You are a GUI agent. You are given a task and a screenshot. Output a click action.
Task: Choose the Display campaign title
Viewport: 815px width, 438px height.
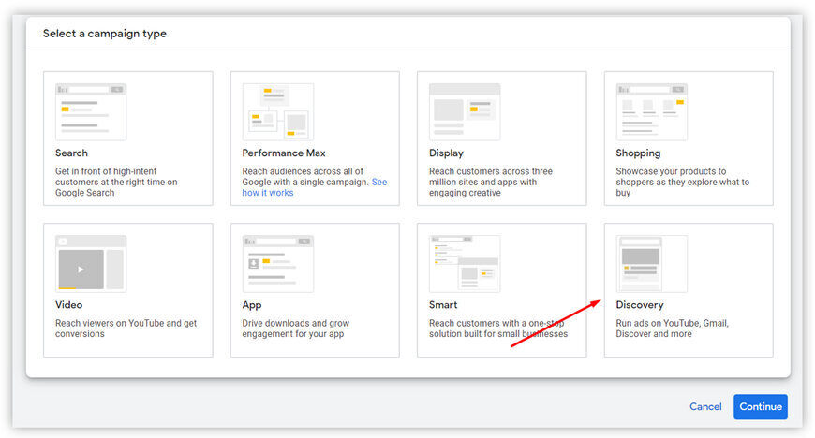point(446,153)
